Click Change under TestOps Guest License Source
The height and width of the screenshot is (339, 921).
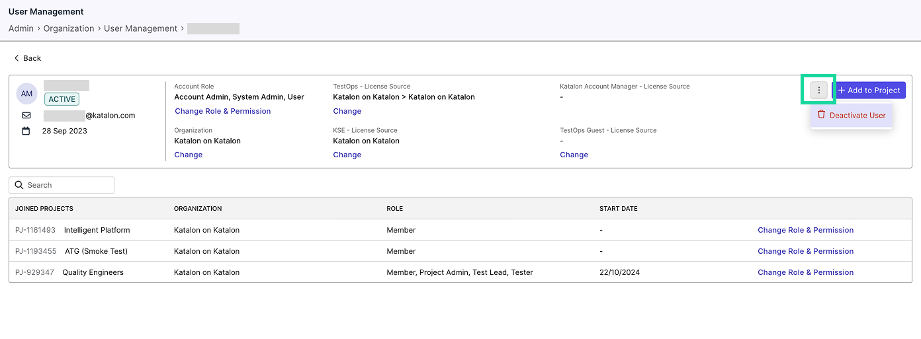(x=574, y=155)
